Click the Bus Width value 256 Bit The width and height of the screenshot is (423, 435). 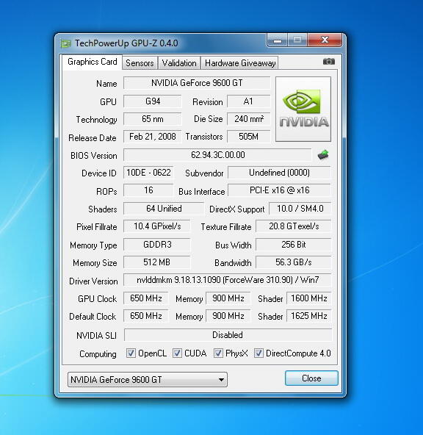[294, 245]
